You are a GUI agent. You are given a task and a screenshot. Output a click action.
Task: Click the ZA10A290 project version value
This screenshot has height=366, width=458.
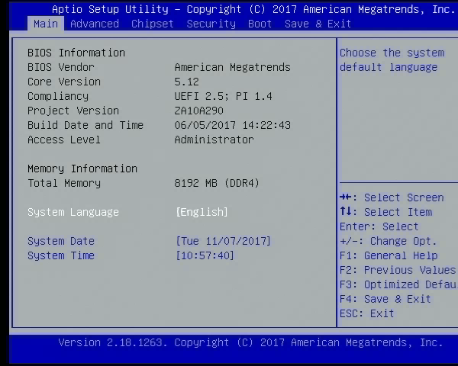tap(199, 111)
